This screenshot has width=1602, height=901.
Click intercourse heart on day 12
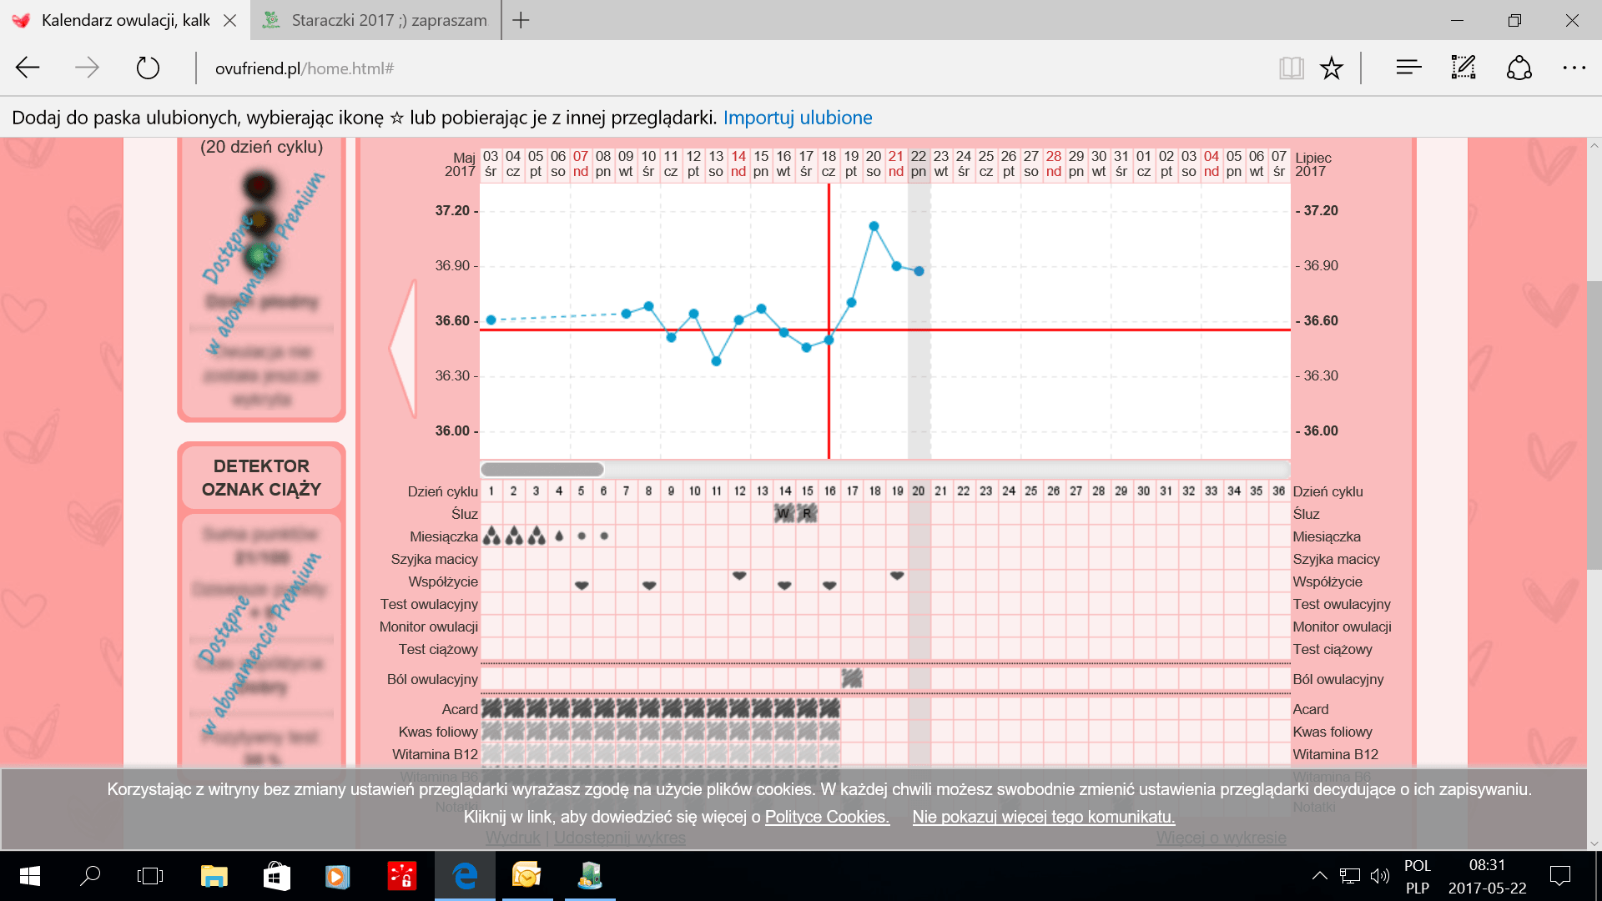point(739,576)
